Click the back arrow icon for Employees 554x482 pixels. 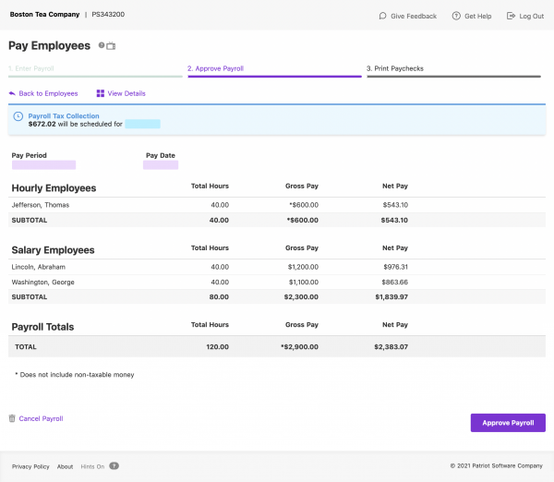[x=12, y=93]
